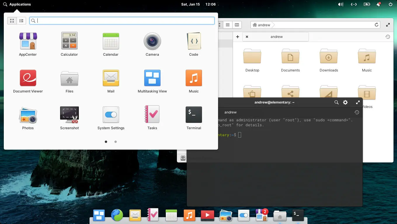This screenshot has width=397, height=224.
Task: Open the session power menu
Action: (x=391, y=4)
